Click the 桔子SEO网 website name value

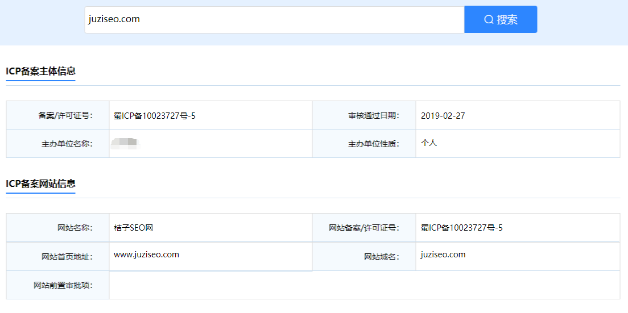[134, 228]
